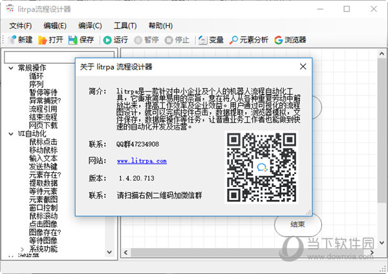Open the 帮助(H) menu
388x274 pixels.
[x=160, y=26]
